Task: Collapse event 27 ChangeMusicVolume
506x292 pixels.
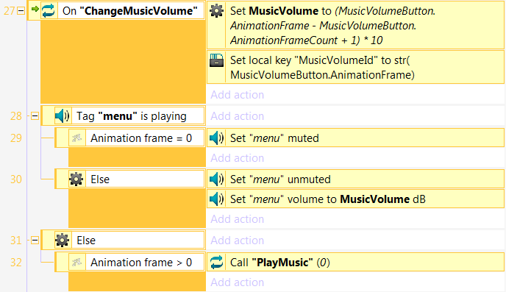Action: [x=21, y=11]
